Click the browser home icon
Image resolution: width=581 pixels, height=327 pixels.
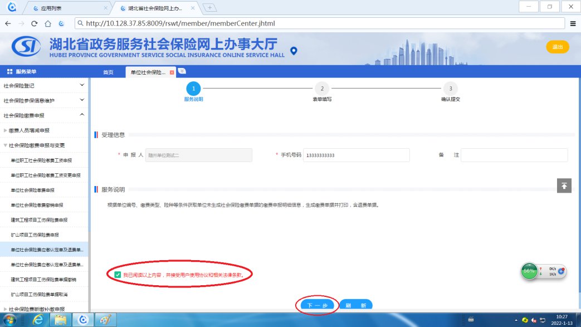[x=48, y=23]
